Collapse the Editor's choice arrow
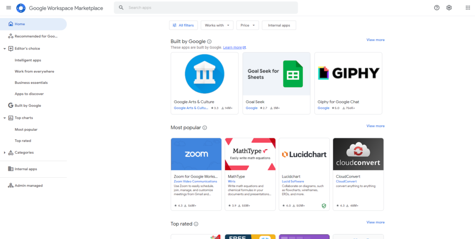Image resolution: width=475 pixels, height=239 pixels. click(5, 48)
